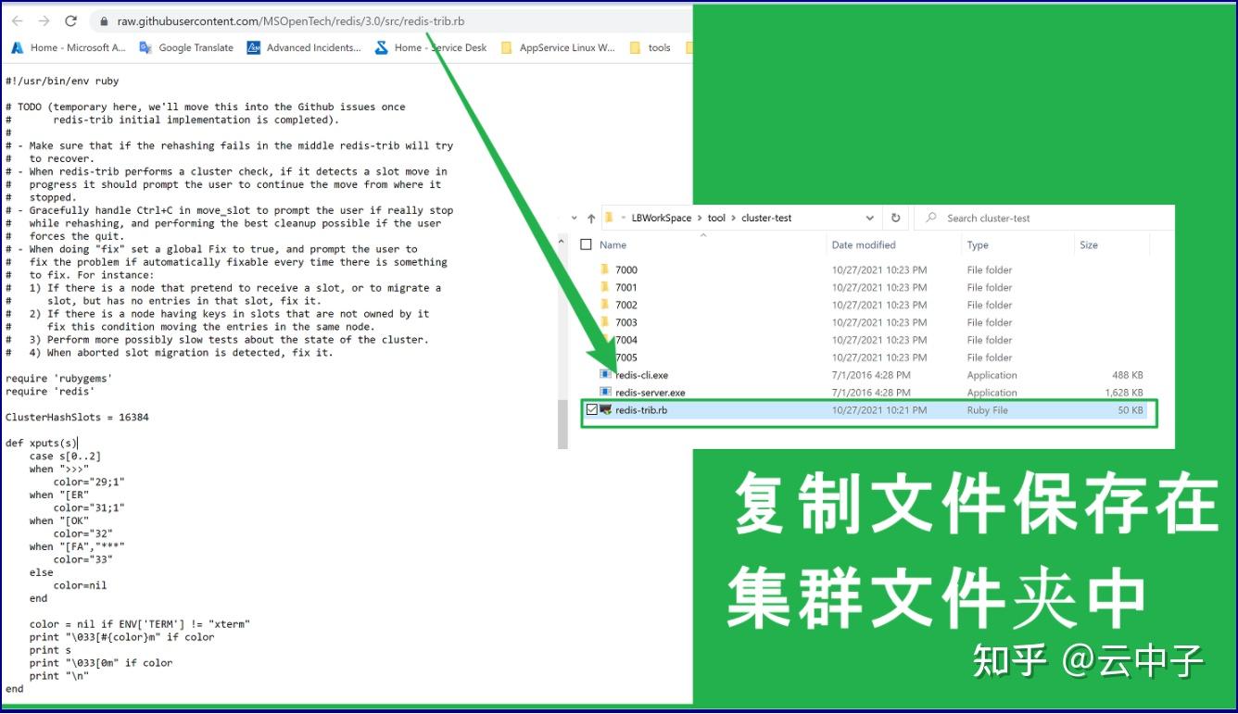Viewport: 1238px width, 714px height.
Task: Open the 7000 folder icon
Action: [603, 269]
